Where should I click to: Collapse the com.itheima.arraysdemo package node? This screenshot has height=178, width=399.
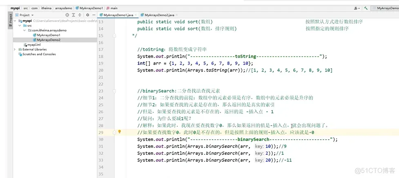point(25,30)
